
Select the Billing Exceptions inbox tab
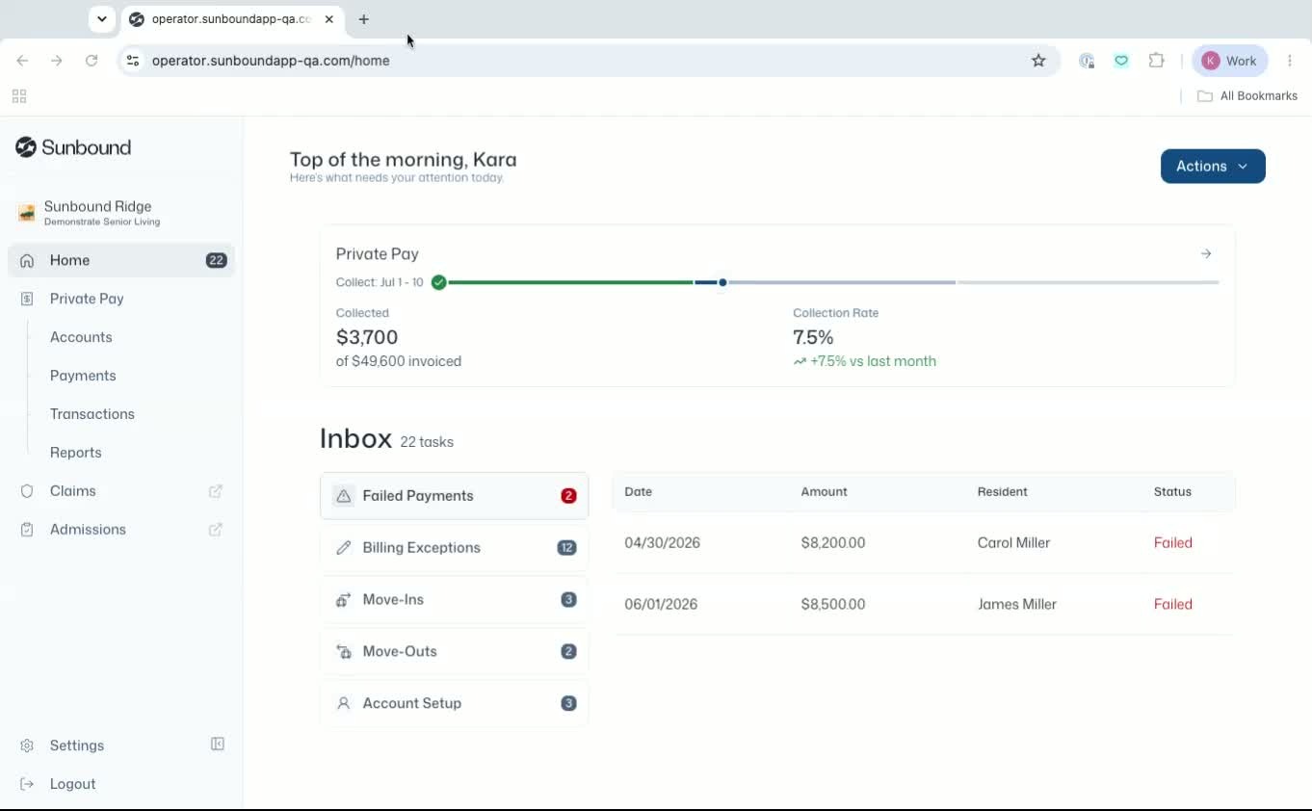click(x=454, y=548)
